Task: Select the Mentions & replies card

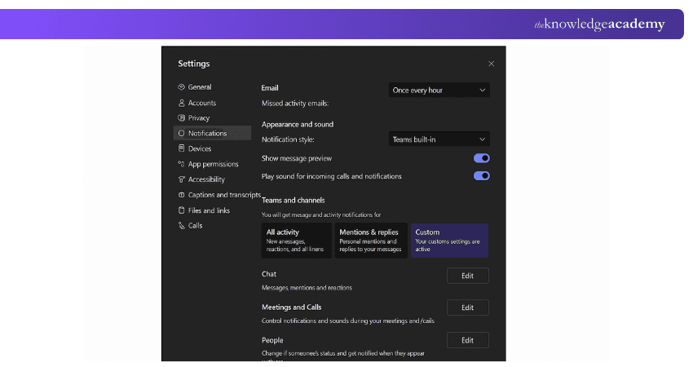Action: (371, 241)
